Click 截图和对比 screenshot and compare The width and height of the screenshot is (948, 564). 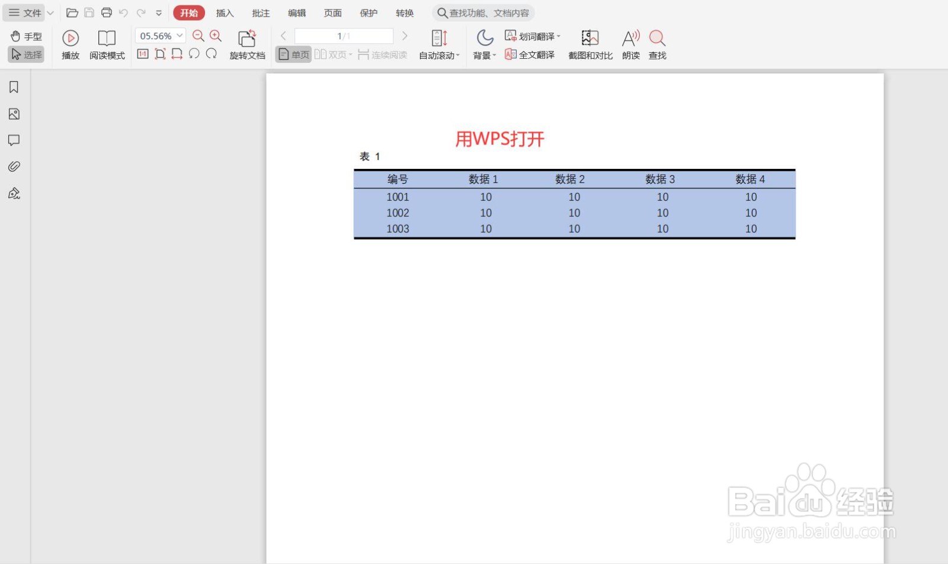tap(590, 45)
